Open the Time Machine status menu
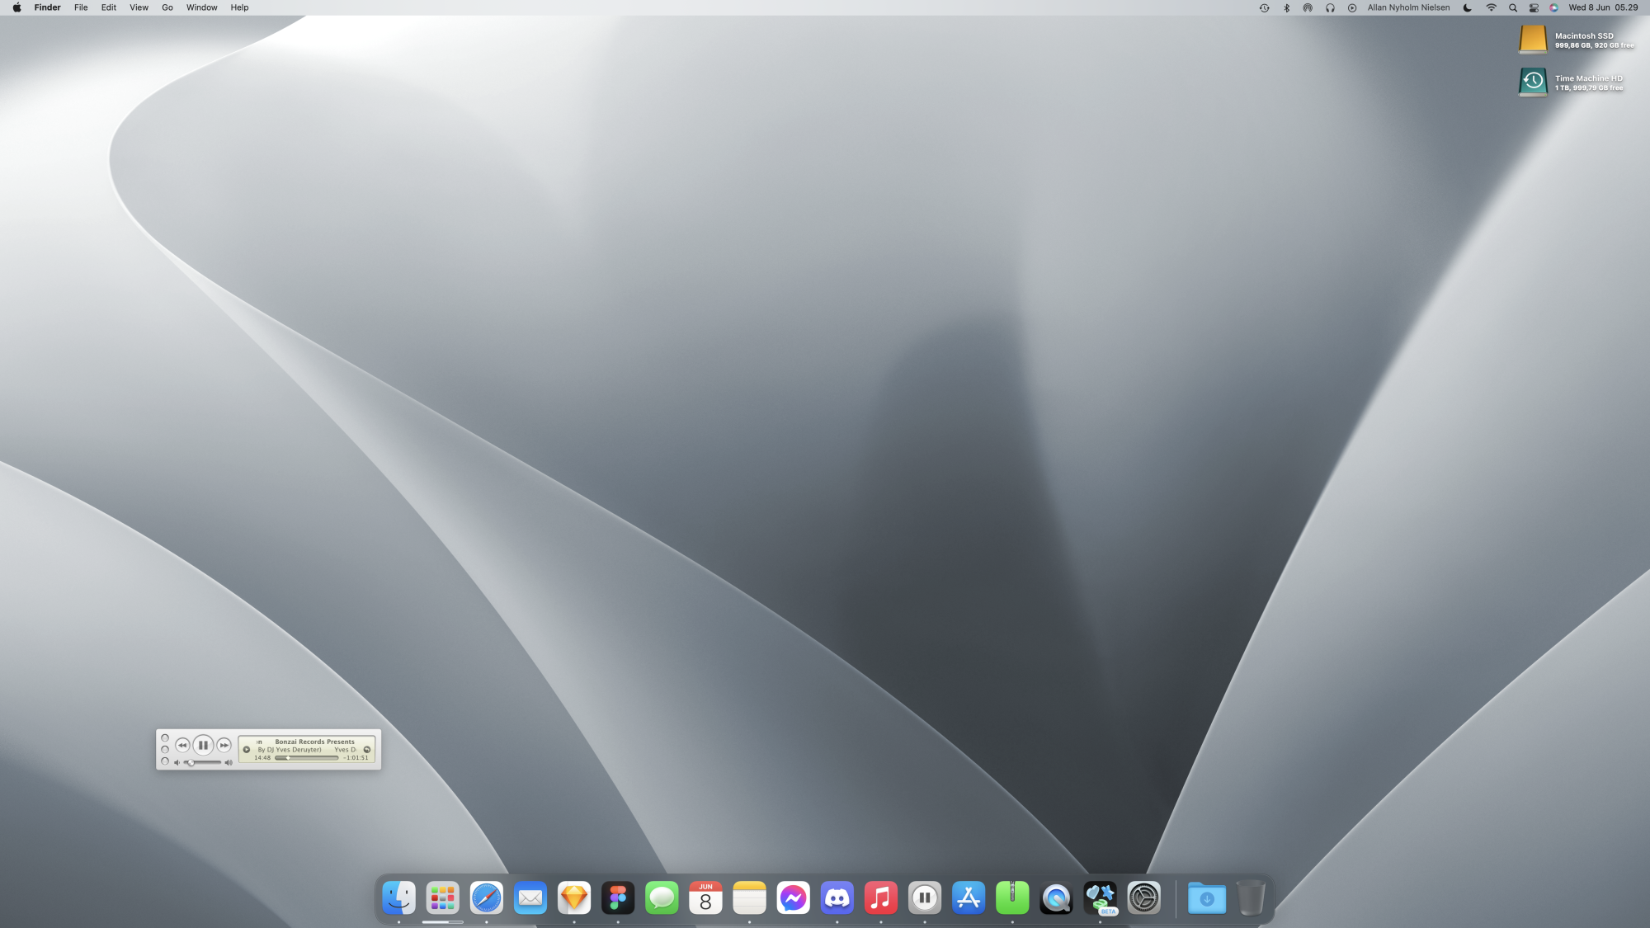Image resolution: width=1650 pixels, height=928 pixels. pyautogui.click(x=1264, y=7)
